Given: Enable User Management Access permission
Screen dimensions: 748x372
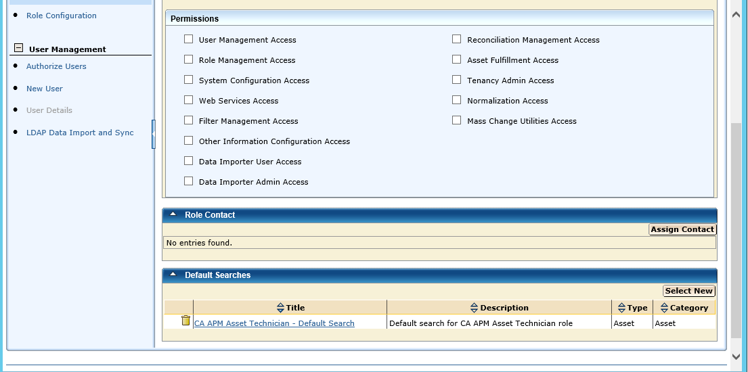Looking at the screenshot, I should 189,39.
